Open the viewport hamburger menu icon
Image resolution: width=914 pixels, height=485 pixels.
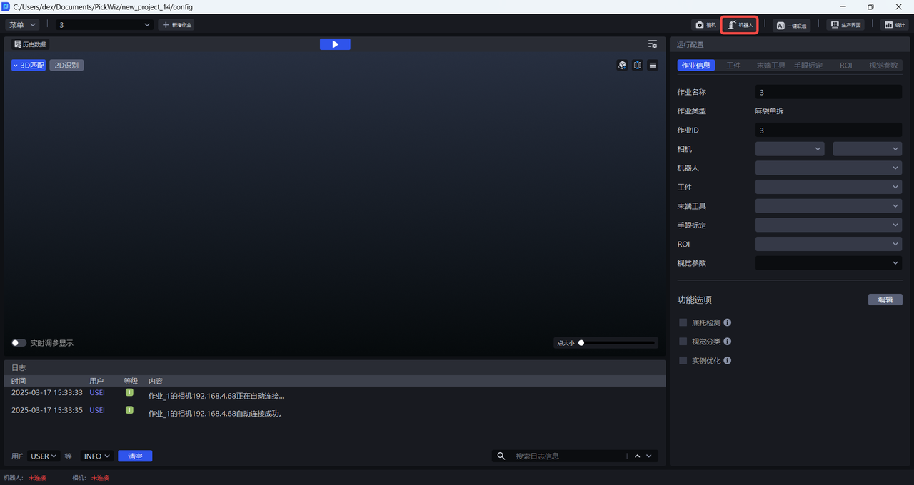(653, 65)
